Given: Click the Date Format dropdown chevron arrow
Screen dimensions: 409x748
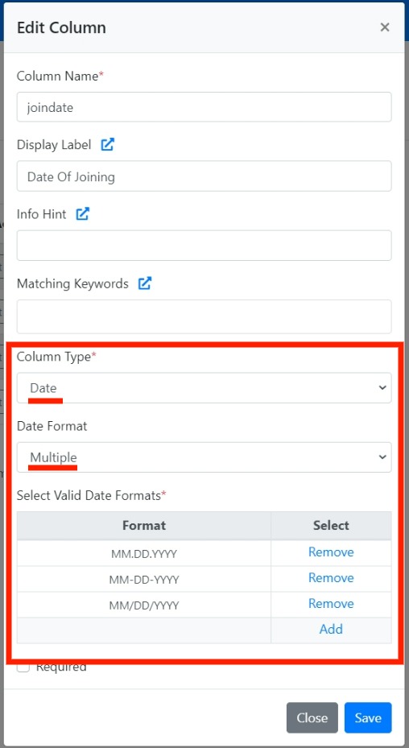Looking at the screenshot, I should [382, 457].
